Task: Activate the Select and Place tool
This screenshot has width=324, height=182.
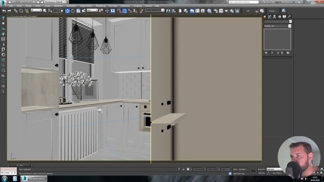Action: click(x=84, y=11)
